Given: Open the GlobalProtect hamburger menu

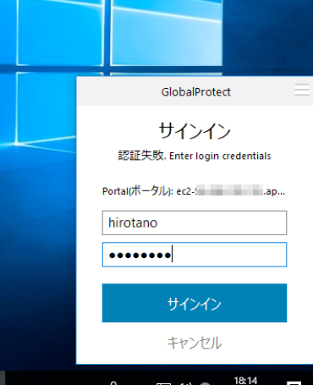Looking at the screenshot, I should pyautogui.click(x=302, y=90).
